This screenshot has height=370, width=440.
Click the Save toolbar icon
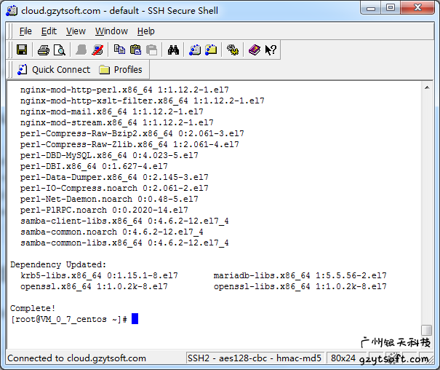coord(22,50)
